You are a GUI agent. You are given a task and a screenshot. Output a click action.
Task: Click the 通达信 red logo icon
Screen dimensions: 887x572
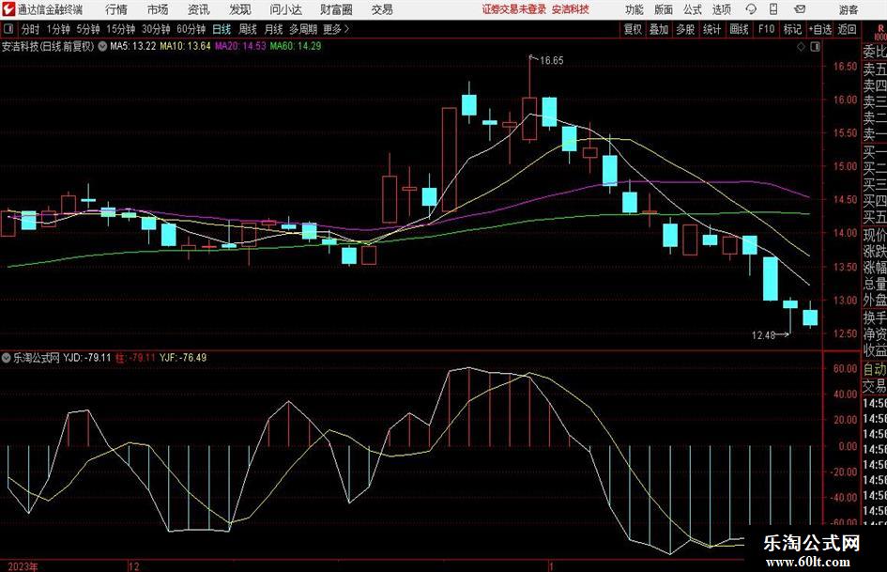[x=8, y=9]
